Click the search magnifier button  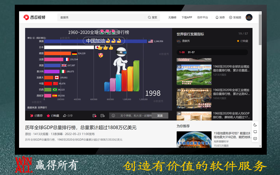pyautogui.click(x=152, y=17)
